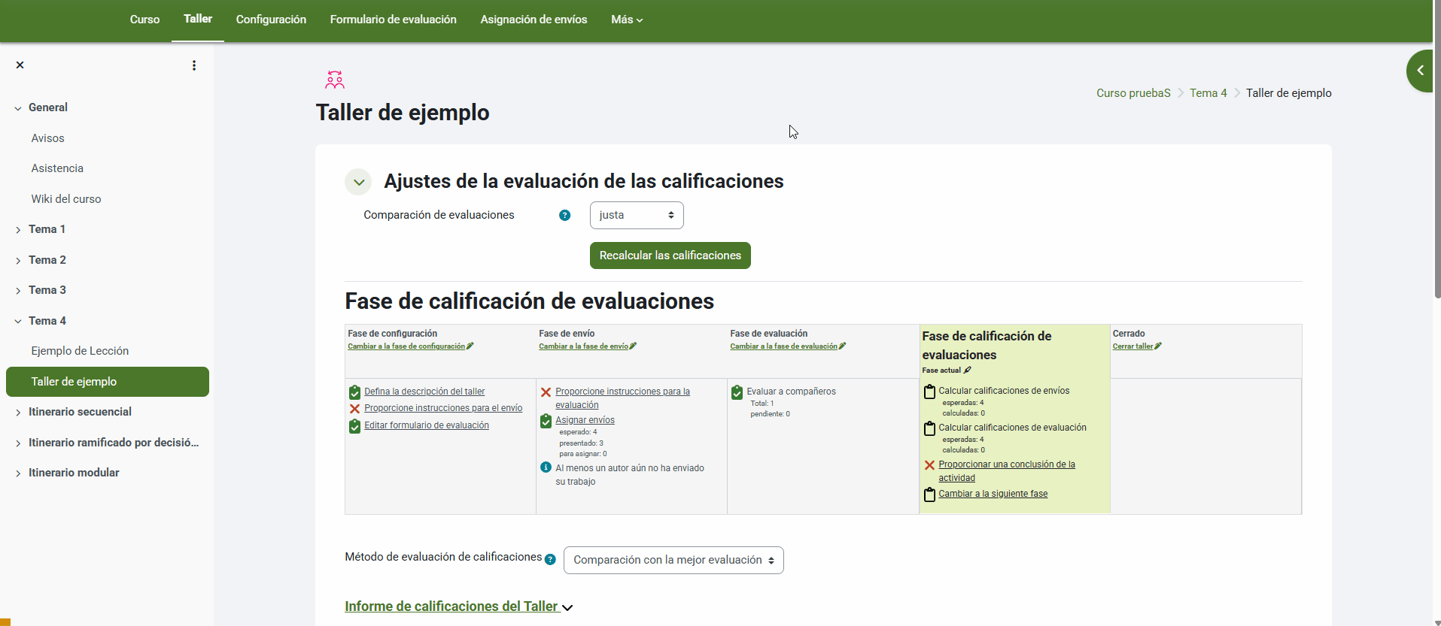The image size is (1441, 626).
Task: Click pencil icon next to configuration phase
Action: pyautogui.click(x=470, y=346)
